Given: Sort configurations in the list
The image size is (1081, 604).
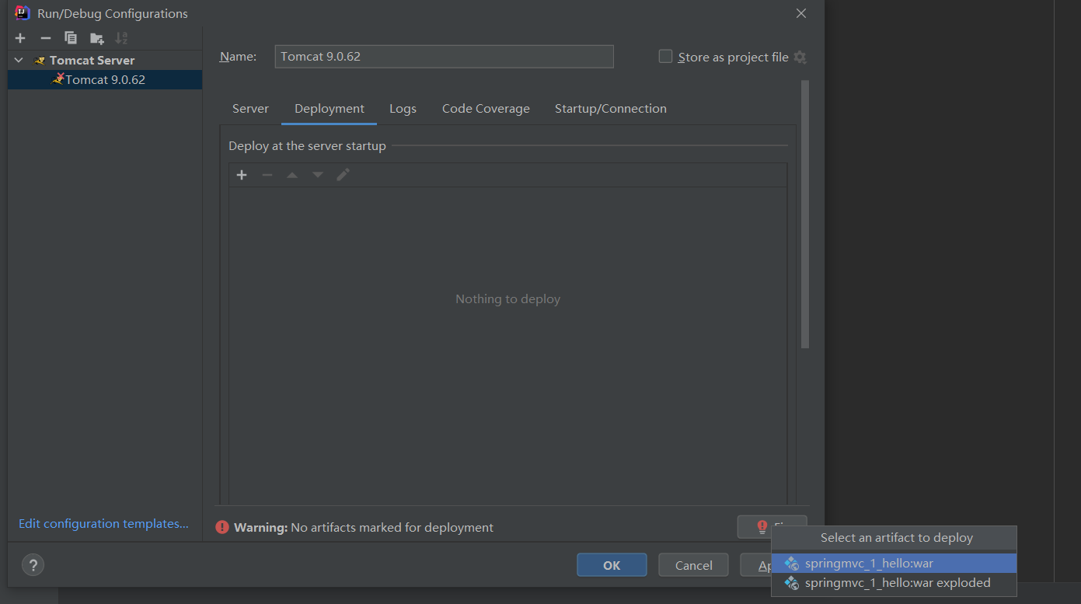Looking at the screenshot, I should 121,37.
